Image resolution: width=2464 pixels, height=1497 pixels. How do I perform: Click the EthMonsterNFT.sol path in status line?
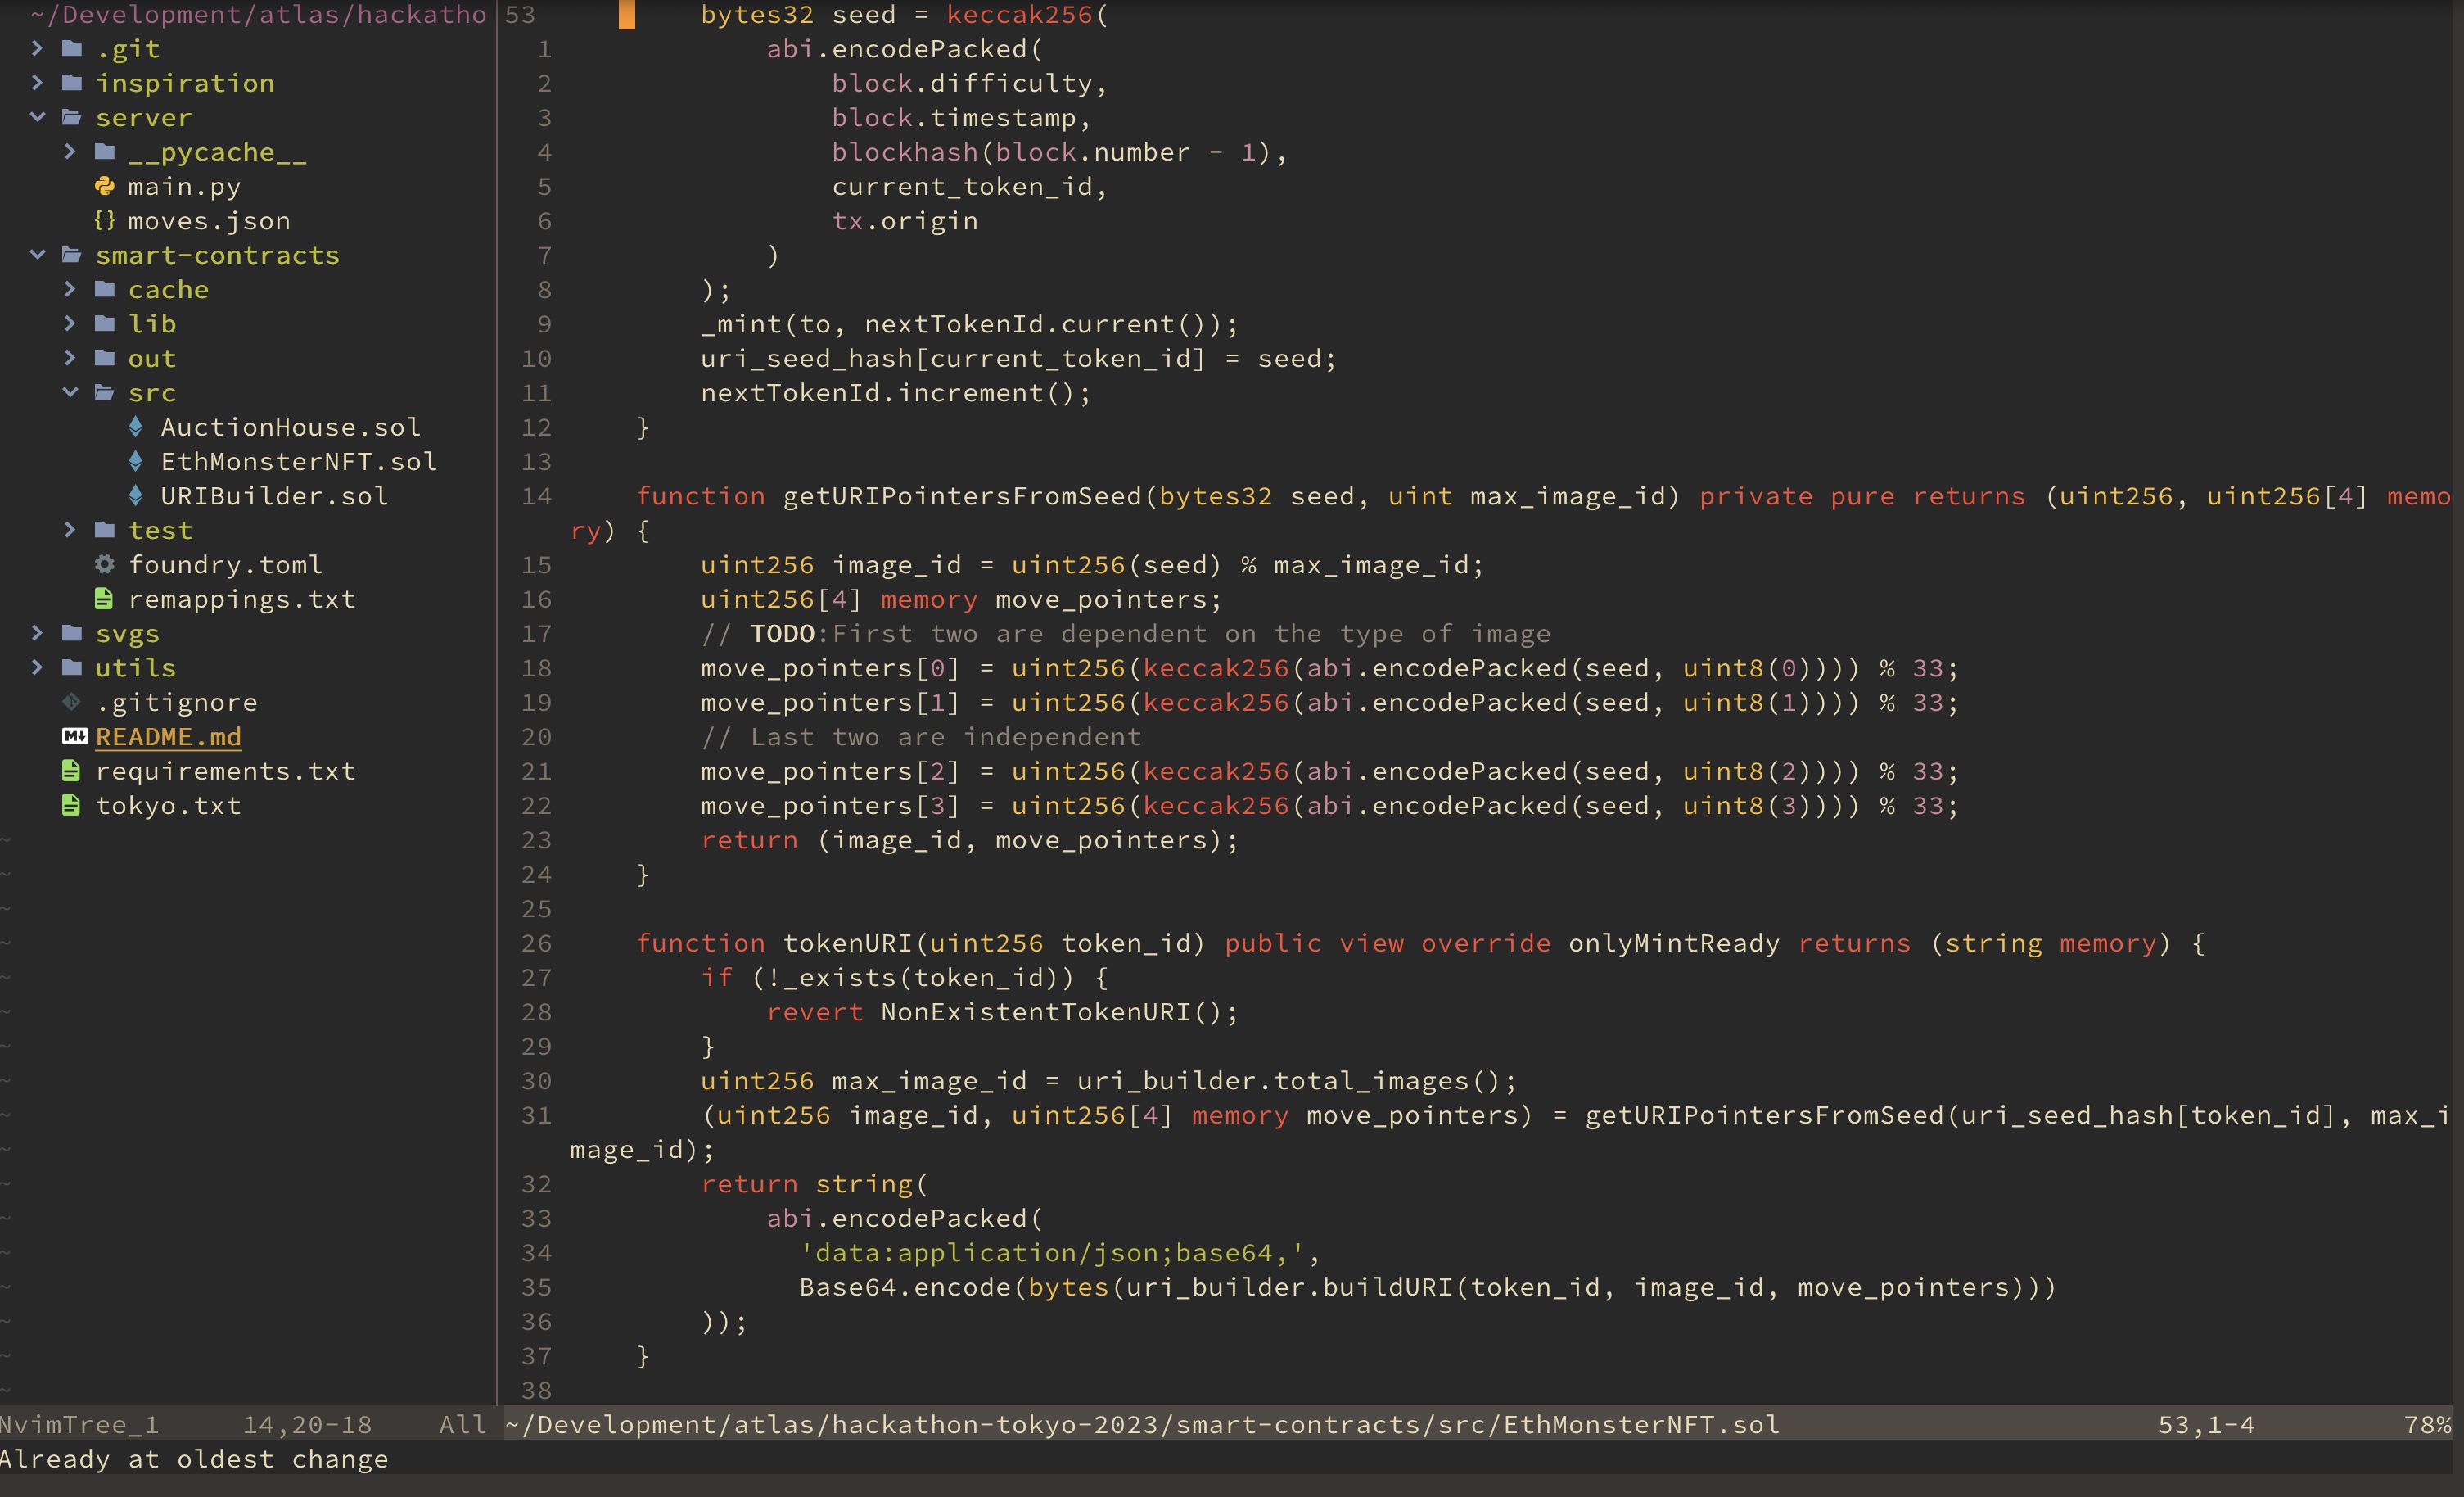click(1142, 1424)
